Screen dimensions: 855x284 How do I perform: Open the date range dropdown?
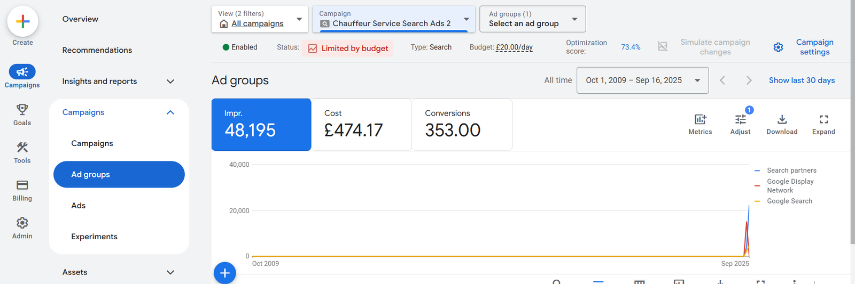(x=642, y=80)
